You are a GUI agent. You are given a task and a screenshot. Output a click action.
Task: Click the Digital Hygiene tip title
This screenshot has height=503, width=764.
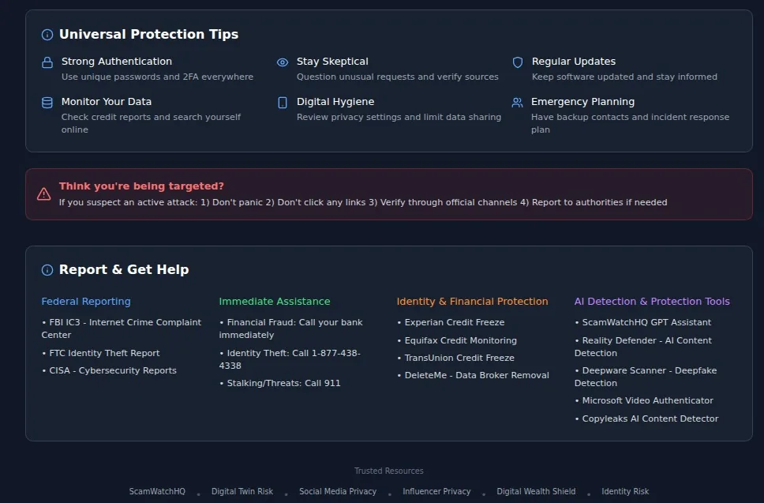pyautogui.click(x=335, y=102)
